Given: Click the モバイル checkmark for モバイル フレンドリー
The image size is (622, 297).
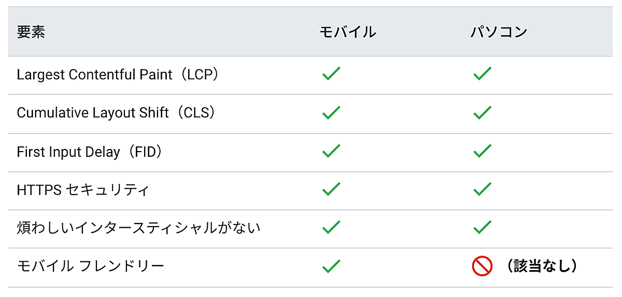Looking at the screenshot, I should (x=331, y=266).
